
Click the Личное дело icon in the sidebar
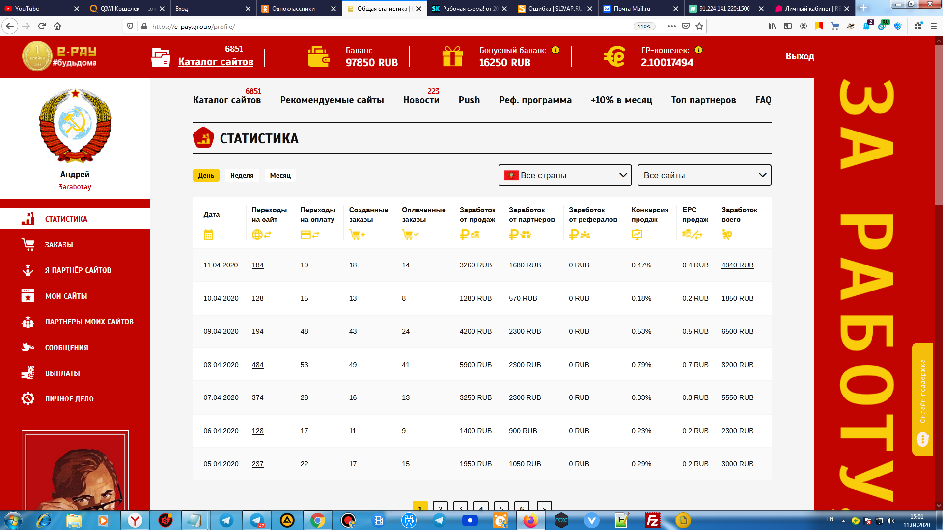(28, 398)
